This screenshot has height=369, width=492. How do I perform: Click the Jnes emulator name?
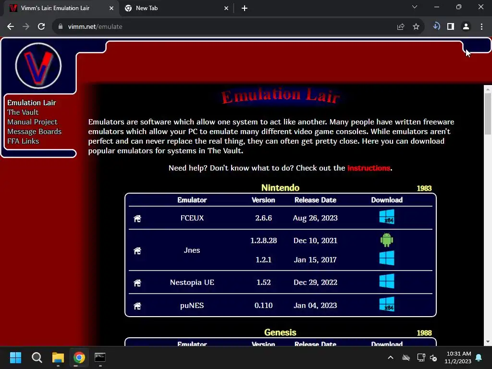192,250
